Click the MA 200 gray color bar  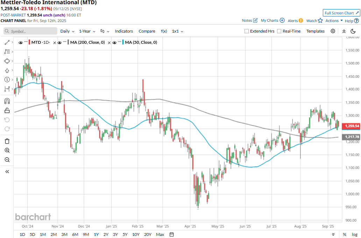(68, 42)
